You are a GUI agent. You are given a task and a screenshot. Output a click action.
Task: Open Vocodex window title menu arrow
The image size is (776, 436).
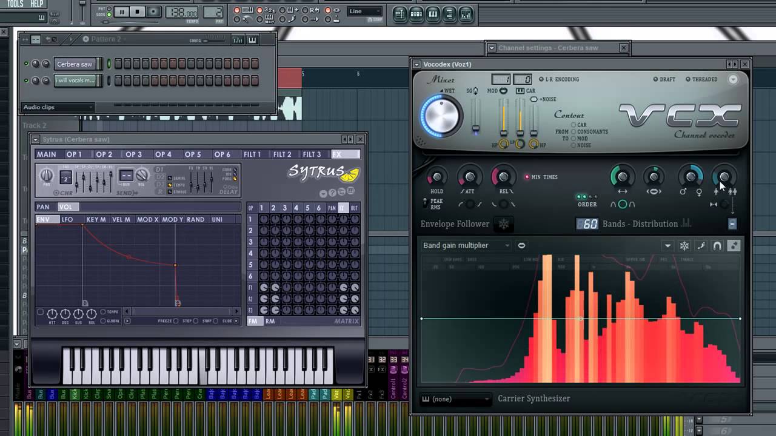[x=416, y=64]
